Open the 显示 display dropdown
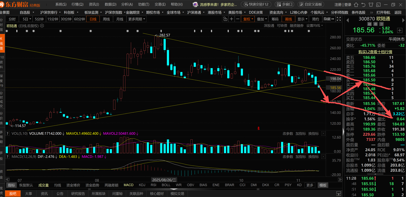The width and height of the screenshot is (406, 197). [302, 19]
